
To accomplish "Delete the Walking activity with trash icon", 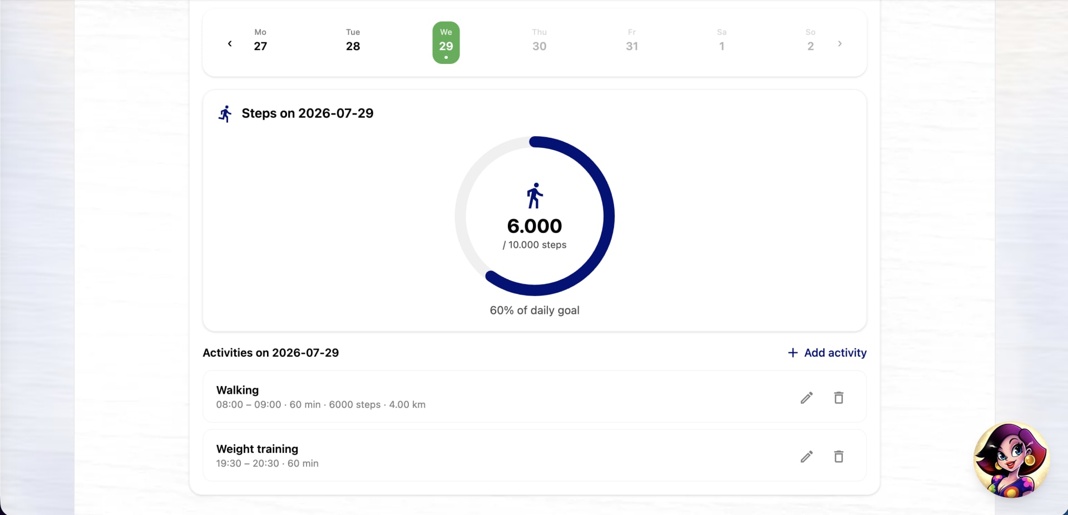I will point(839,398).
